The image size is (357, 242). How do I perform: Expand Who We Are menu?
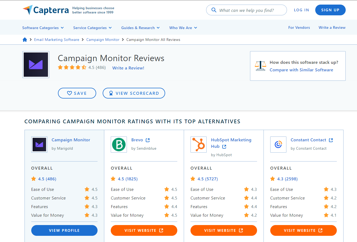[x=183, y=28]
